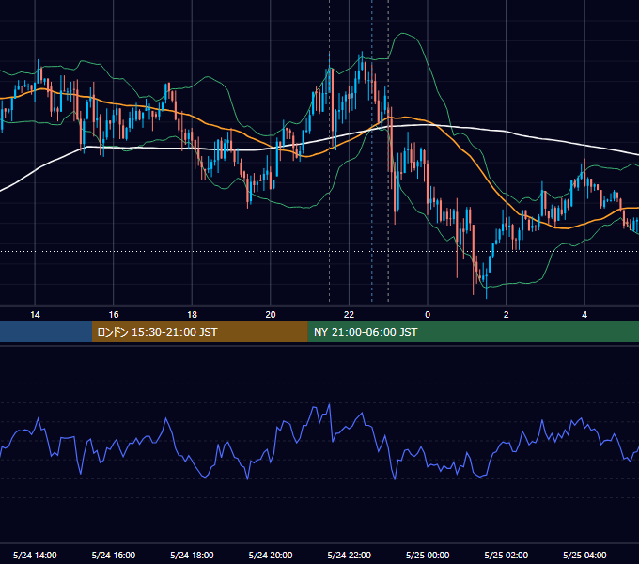Select the ロンドン 15:30-21:00 JST session bar
The height and width of the screenshot is (564, 639).
tap(199, 332)
